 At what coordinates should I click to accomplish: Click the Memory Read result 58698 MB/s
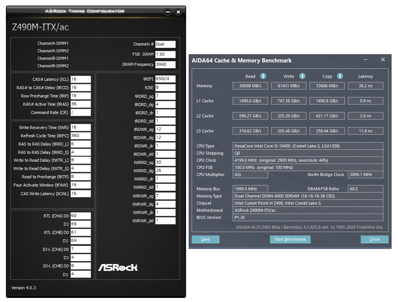pos(250,86)
